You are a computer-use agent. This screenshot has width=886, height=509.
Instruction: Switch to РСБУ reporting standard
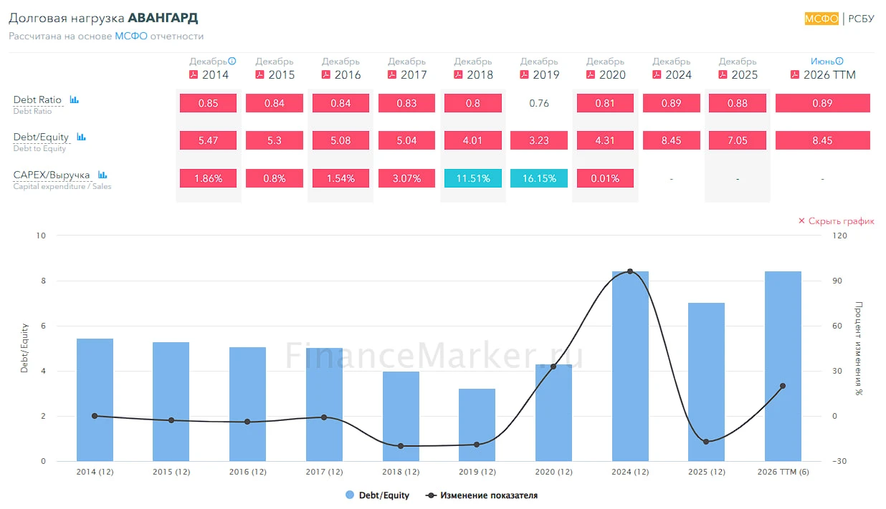(861, 19)
